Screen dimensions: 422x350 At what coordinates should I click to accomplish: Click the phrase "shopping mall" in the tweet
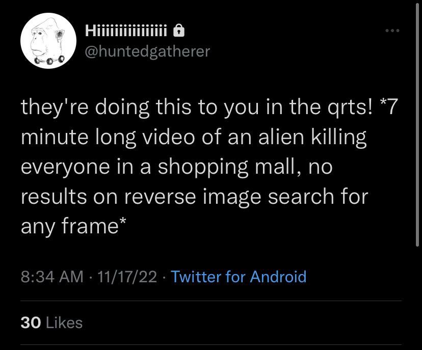point(226,167)
